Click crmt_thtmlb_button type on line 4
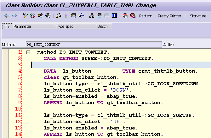Screen dimensions: 211x138 point(167,71)
